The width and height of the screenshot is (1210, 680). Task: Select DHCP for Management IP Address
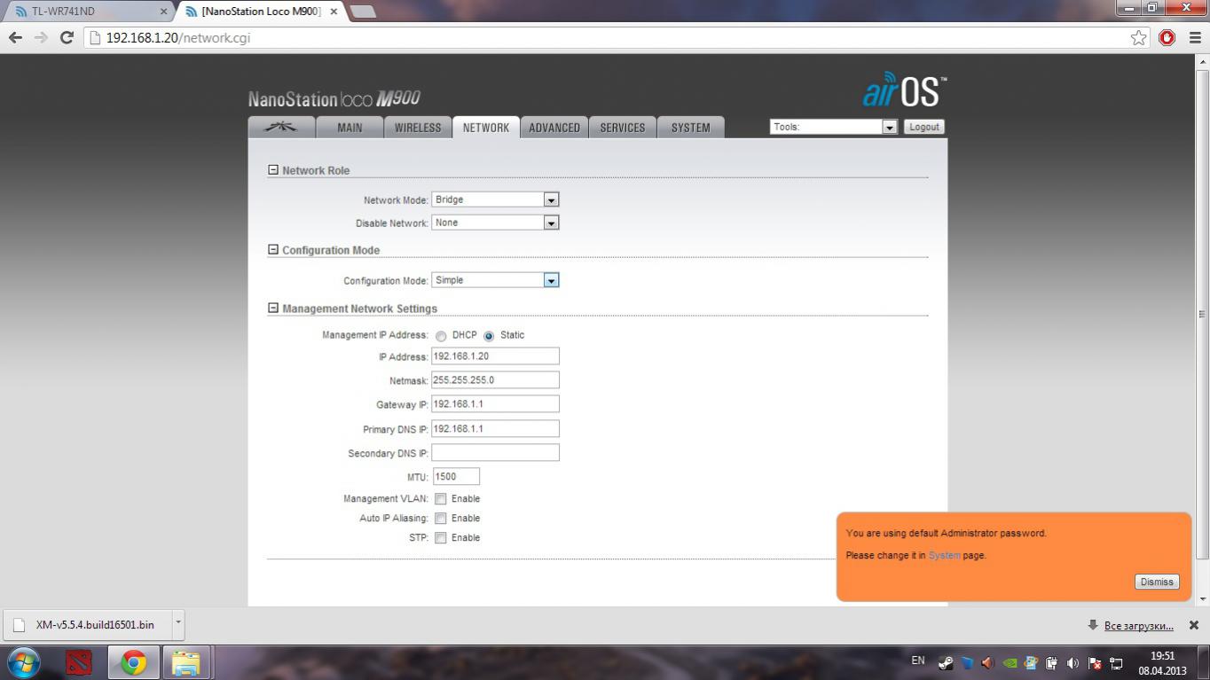(441, 336)
